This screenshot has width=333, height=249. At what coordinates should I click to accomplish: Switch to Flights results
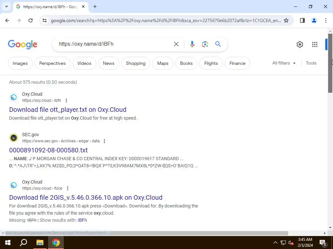click(211, 63)
